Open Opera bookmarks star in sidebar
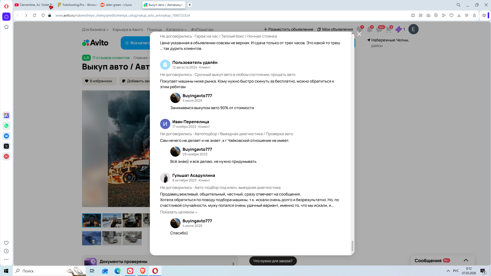 click(6, 27)
